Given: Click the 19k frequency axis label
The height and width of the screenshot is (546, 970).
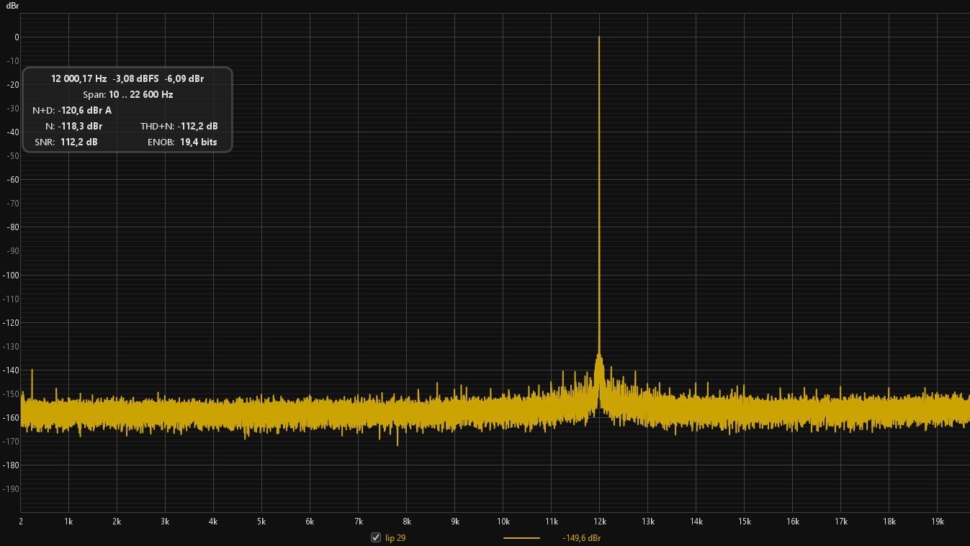Looking at the screenshot, I should (937, 521).
